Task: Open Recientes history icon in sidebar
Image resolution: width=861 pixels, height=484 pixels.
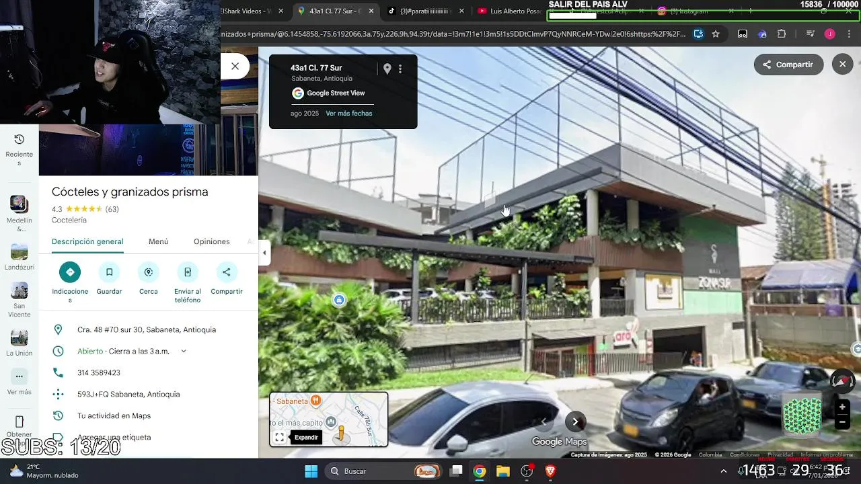Action: (x=20, y=139)
